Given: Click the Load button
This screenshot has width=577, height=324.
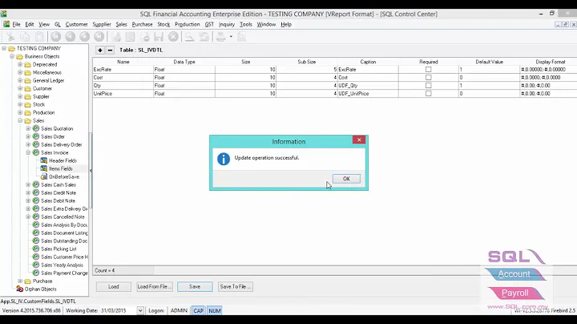Looking at the screenshot, I should [x=114, y=286].
